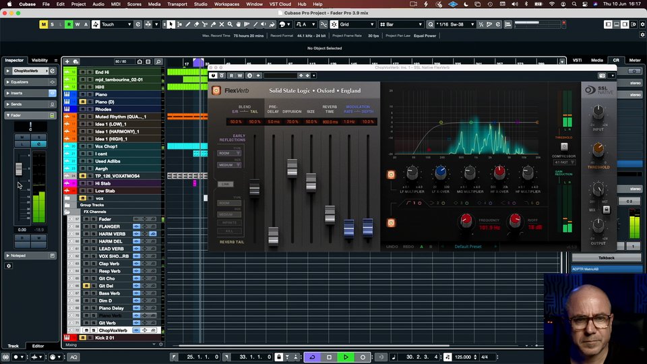Click REDO in the FlexVerb plugin
Viewport: 647px width, 364px height.
[x=408, y=247]
